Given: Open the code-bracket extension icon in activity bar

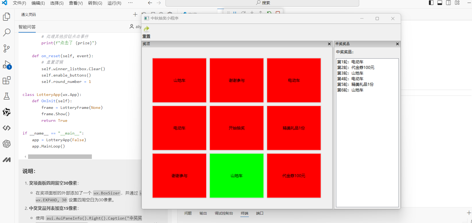Looking at the screenshot, I should pos(7,128).
